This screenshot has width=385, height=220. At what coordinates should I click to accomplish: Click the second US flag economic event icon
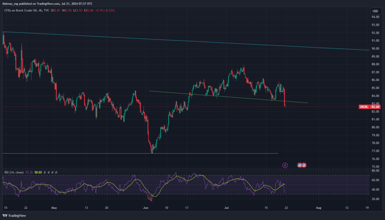click(304, 165)
